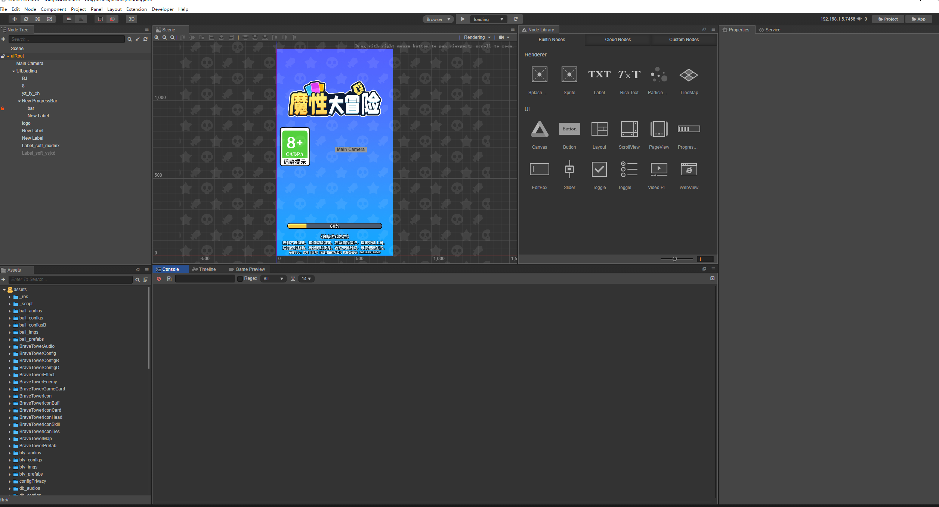Pick the PageView node icon

click(x=659, y=129)
